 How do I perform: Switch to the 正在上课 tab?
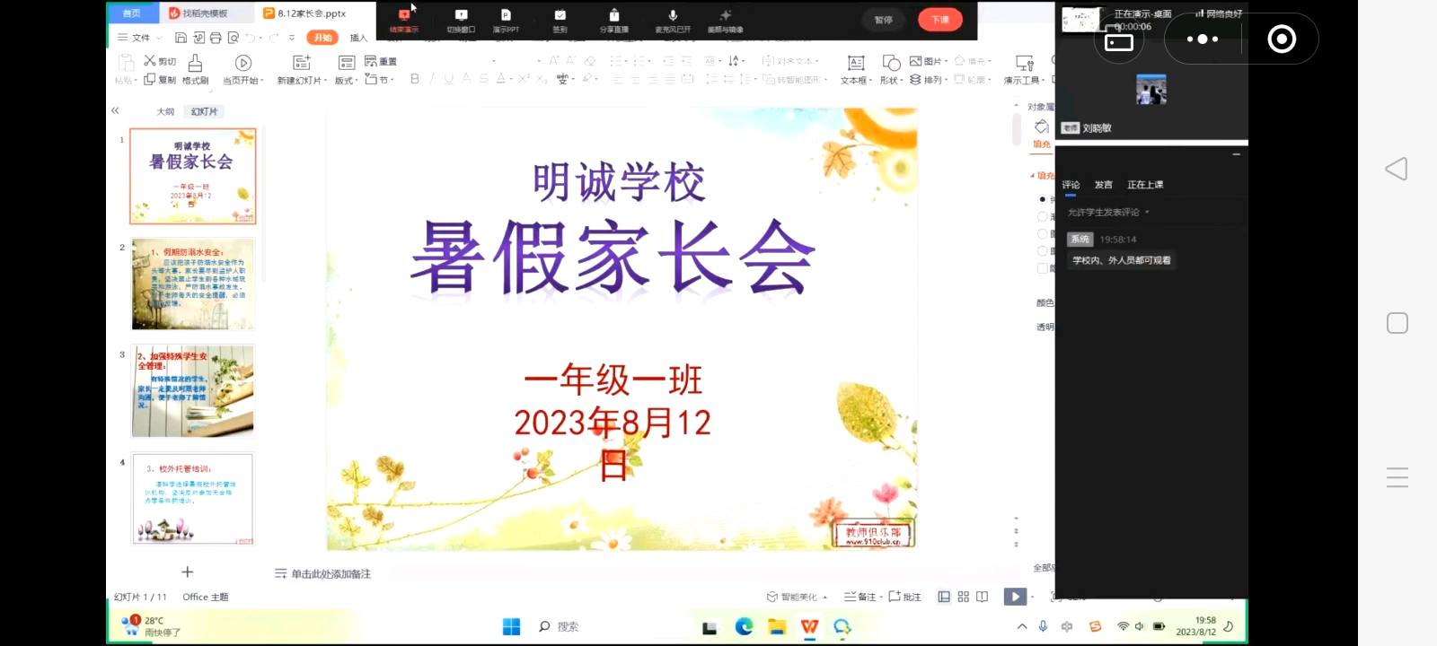pos(1145,185)
